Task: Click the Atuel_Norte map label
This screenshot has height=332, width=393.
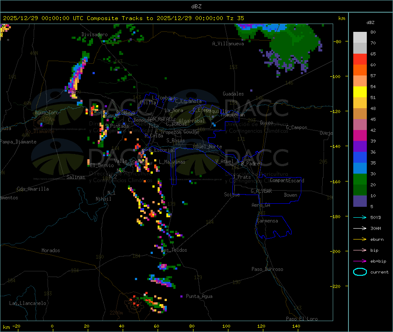Action: pyautogui.click(x=207, y=147)
